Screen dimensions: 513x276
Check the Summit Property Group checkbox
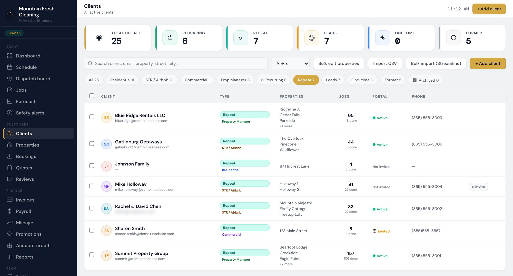click(92, 255)
